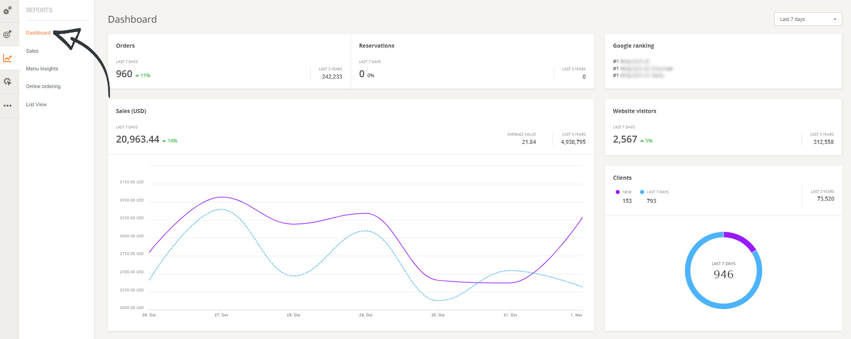Open Sales report in side menu
851x339 pixels.
point(32,51)
